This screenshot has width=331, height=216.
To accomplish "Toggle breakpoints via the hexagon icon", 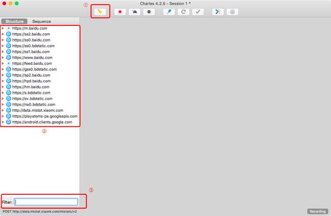I will 149,12.
